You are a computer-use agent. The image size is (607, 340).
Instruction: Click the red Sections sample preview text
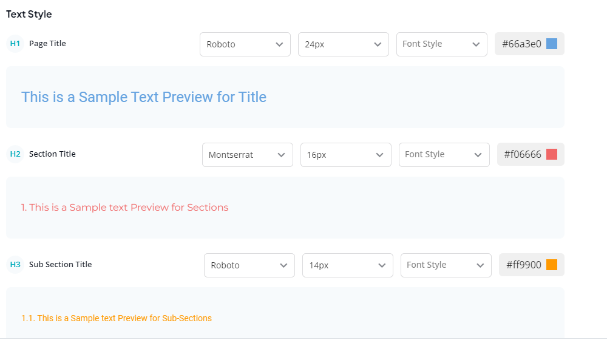pyautogui.click(x=124, y=208)
